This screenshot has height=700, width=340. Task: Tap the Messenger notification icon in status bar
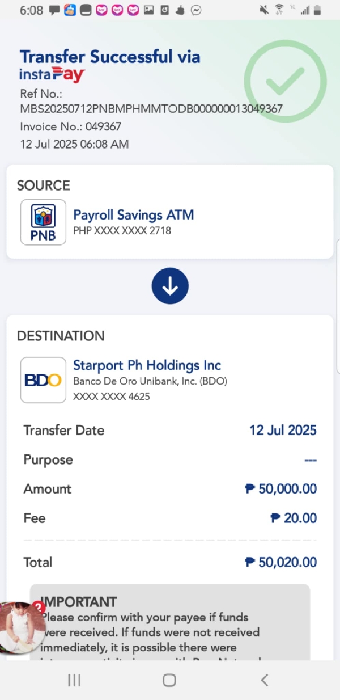(196, 10)
